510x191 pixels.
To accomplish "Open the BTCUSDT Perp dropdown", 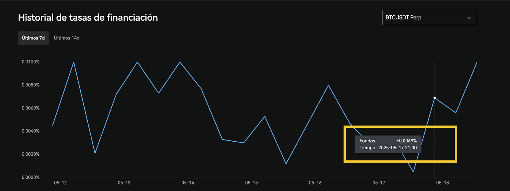I will tap(429, 18).
